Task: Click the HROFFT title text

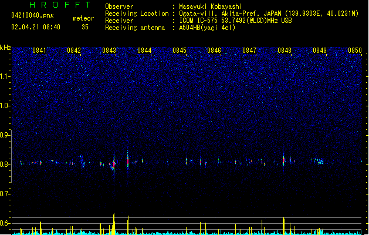Action: pyautogui.click(x=60, y=5)
